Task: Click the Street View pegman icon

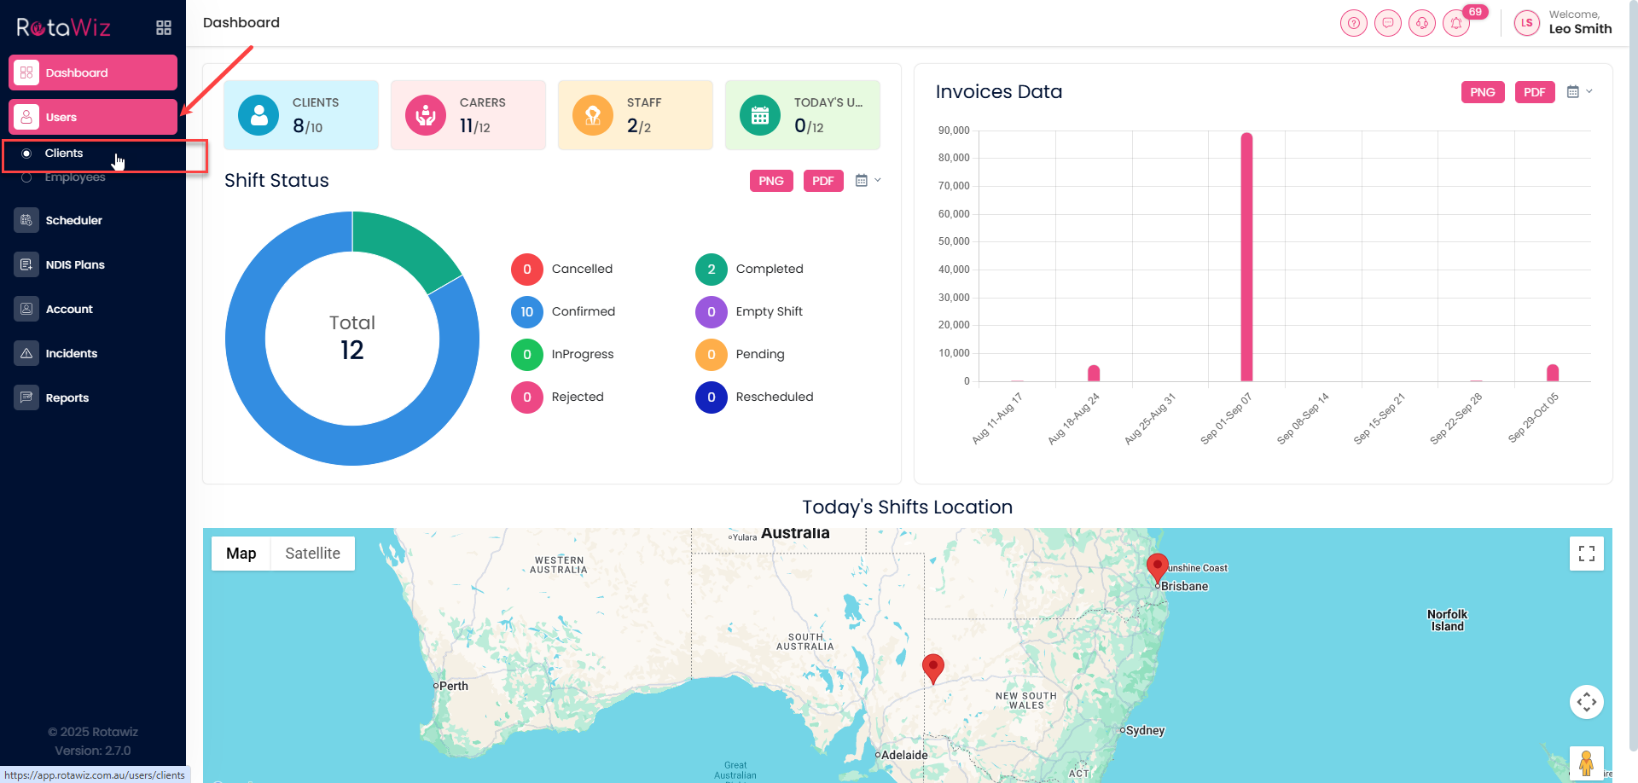Action: (x=1586, y=763)
